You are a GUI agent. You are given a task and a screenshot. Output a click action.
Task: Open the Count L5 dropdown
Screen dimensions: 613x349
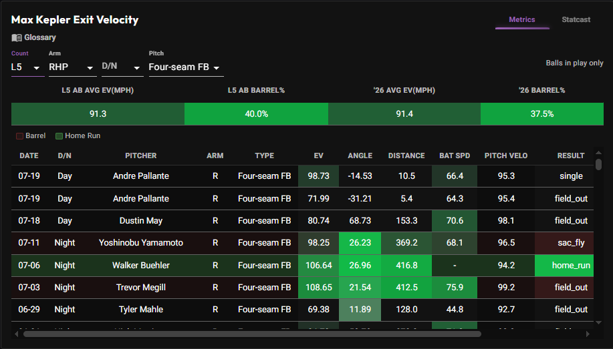click(x=28, y=67)
